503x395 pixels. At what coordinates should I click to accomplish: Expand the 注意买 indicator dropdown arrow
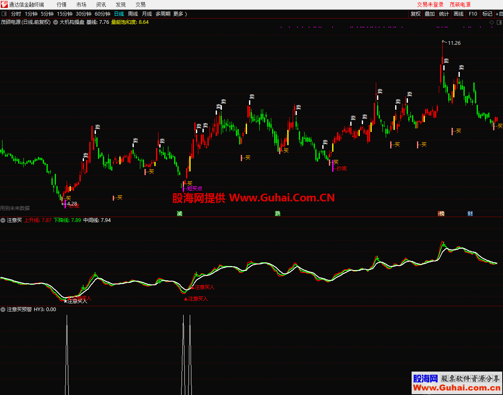(3, 220)
